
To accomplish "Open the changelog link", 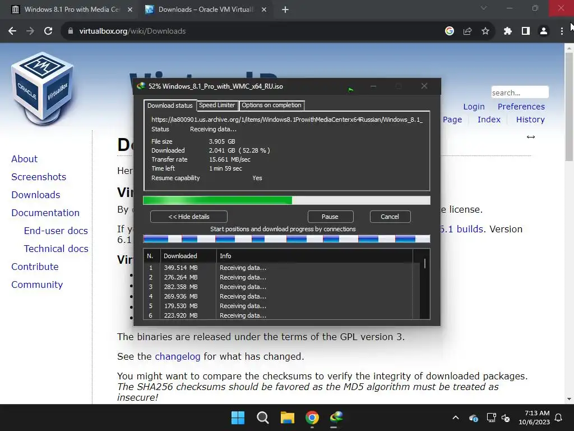I will click(x=178, y=356).
